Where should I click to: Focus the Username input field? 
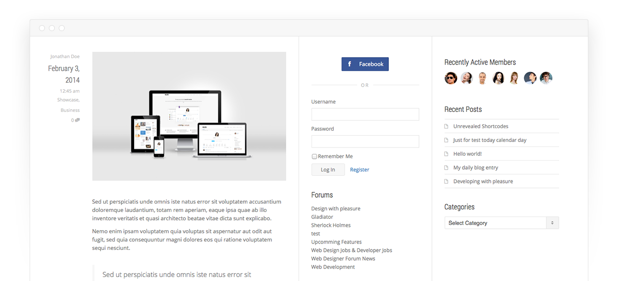[x=365, y=114]
